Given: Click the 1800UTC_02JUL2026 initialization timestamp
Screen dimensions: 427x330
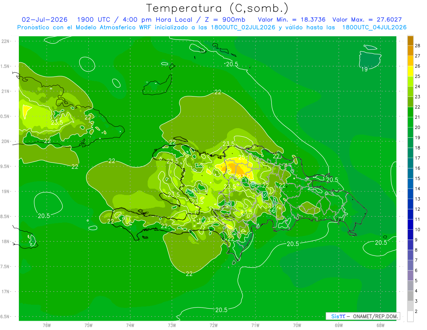Looking at the screenshot, I should coord(243,27).
